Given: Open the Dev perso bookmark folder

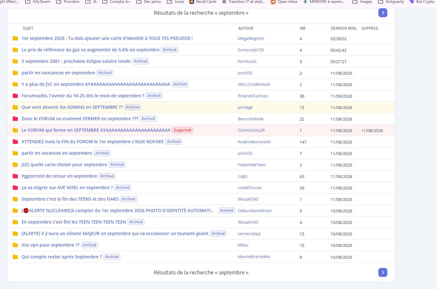Looking at the screenshot, I should [x=149, y=2].
